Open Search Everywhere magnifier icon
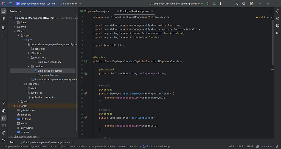 click(x=244, y=4)
